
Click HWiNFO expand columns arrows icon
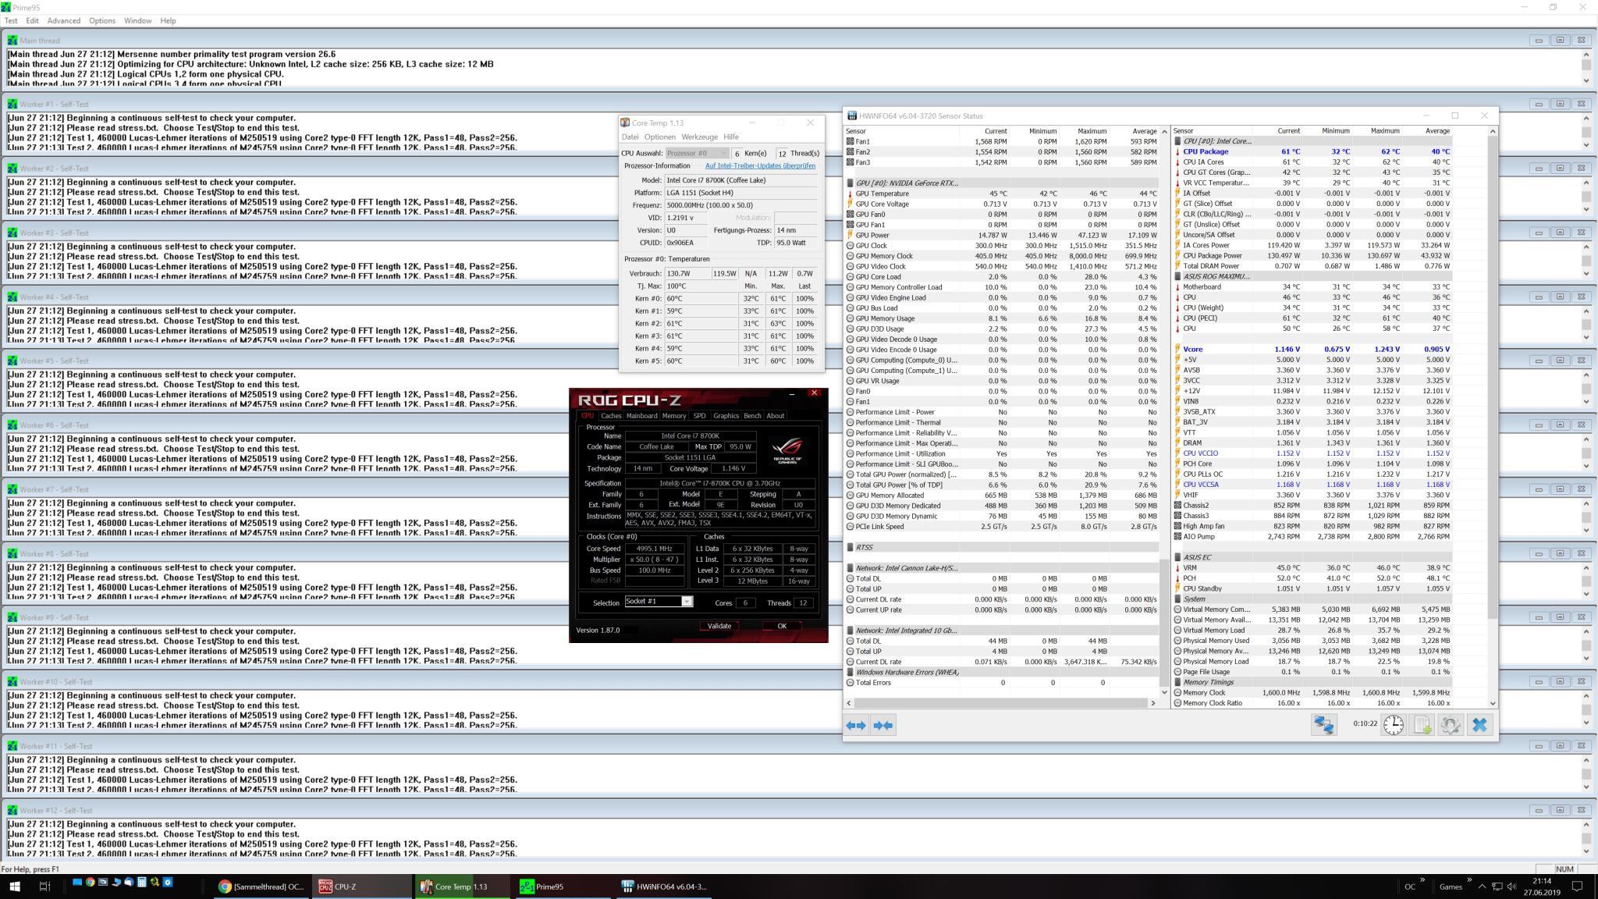[856, 725]
